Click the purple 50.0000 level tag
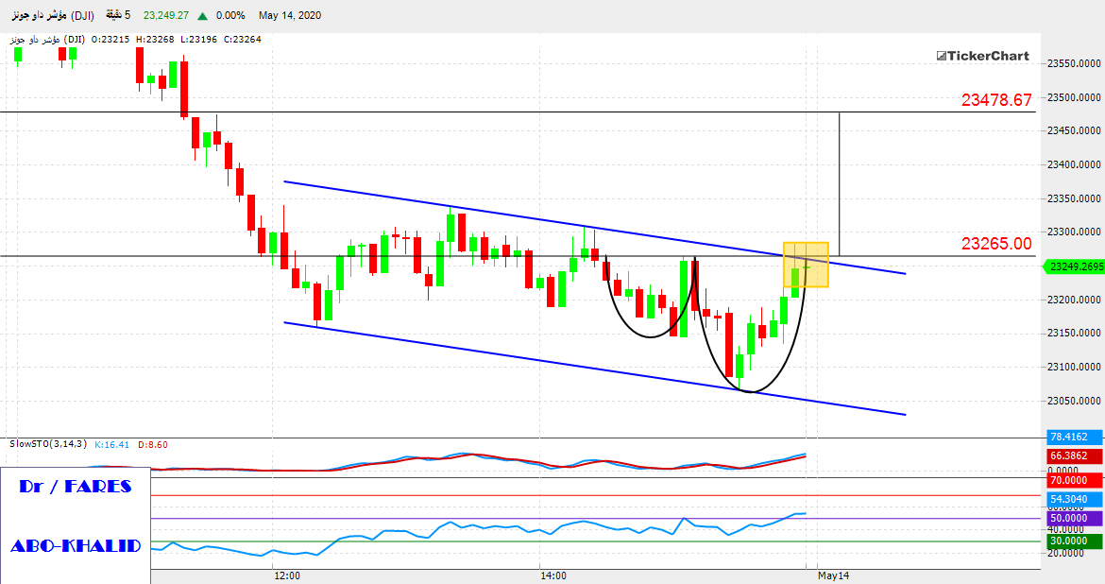This screenshot has width=1105, height=584. 1075,519
